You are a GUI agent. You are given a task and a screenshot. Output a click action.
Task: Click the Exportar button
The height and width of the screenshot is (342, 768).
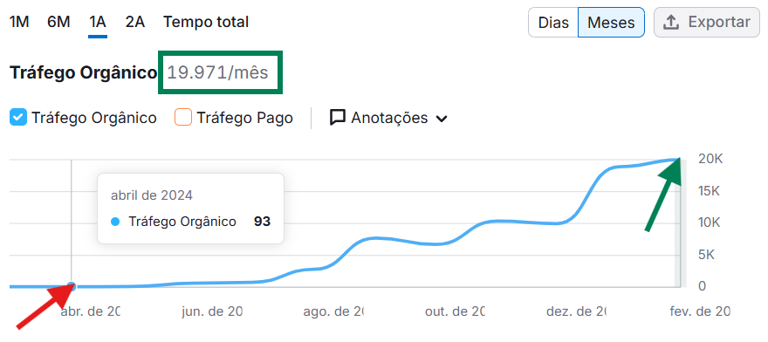click(x=707, y=22)
